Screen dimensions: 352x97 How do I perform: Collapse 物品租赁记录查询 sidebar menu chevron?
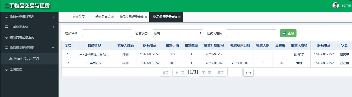click(53, 48)
